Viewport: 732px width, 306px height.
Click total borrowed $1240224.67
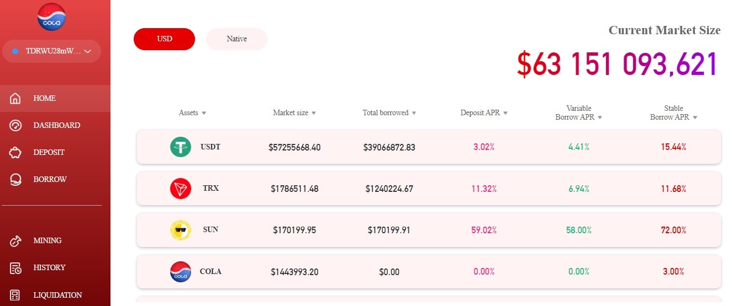coord(389,189)
